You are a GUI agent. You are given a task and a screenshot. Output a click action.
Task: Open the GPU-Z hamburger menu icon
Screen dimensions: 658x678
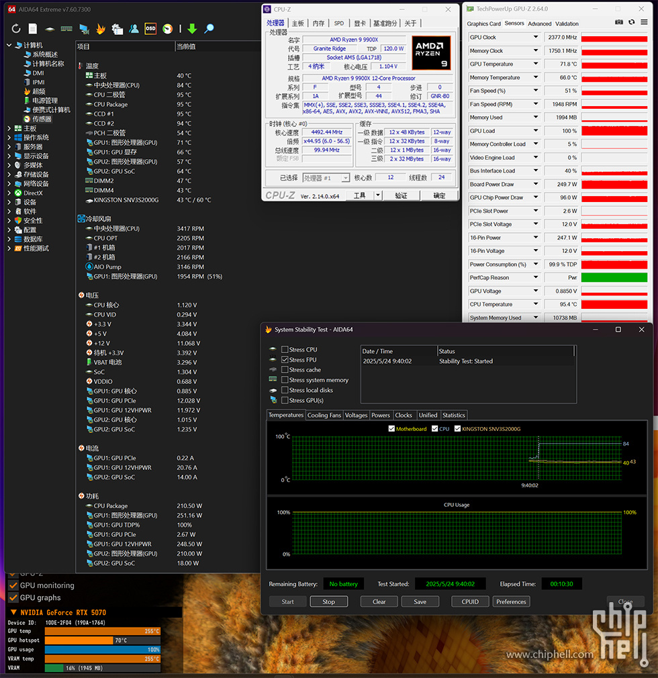coord(644,22)
